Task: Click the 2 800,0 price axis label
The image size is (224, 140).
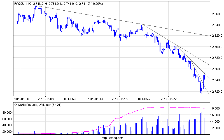Action: point(217,47)
